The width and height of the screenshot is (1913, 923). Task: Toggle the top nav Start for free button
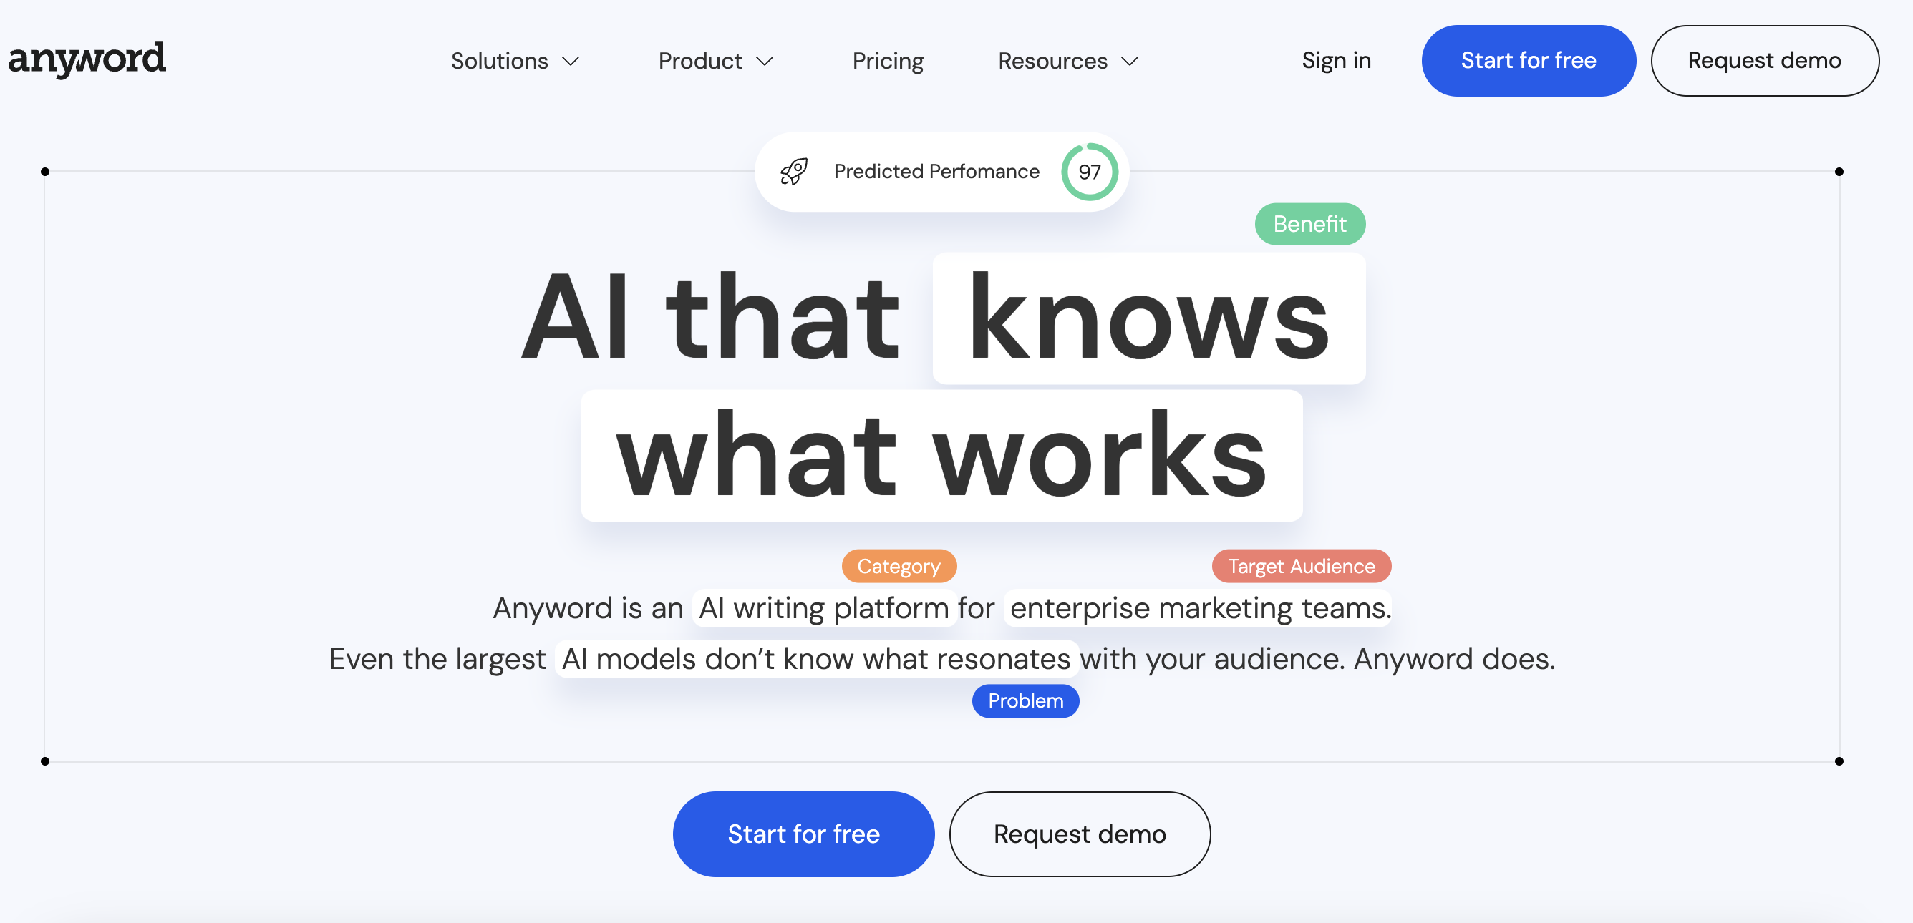pos(1529,59)
